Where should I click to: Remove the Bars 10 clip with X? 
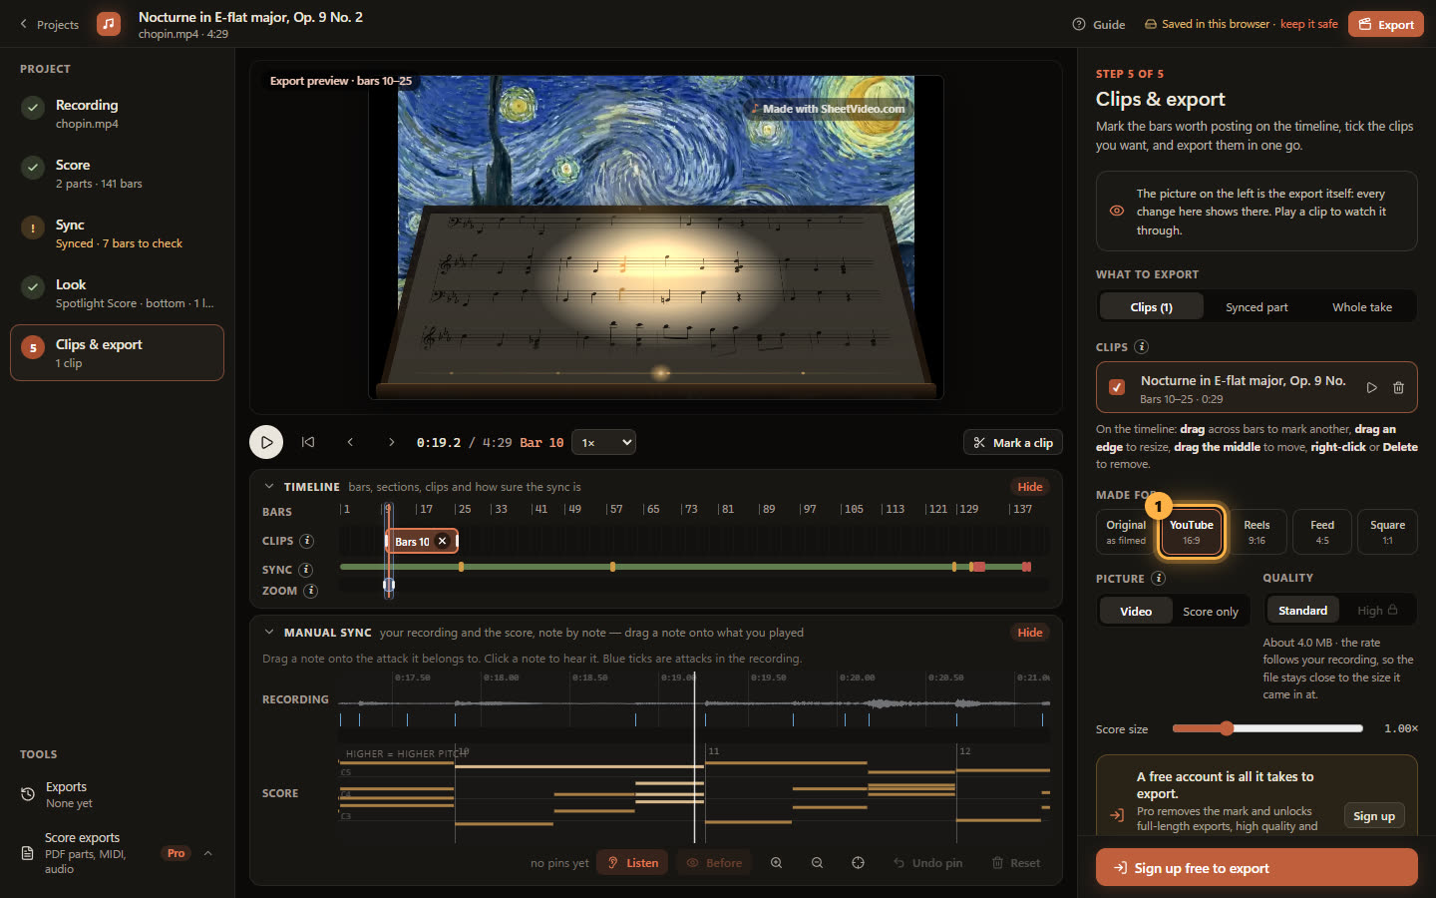point(442,541)
